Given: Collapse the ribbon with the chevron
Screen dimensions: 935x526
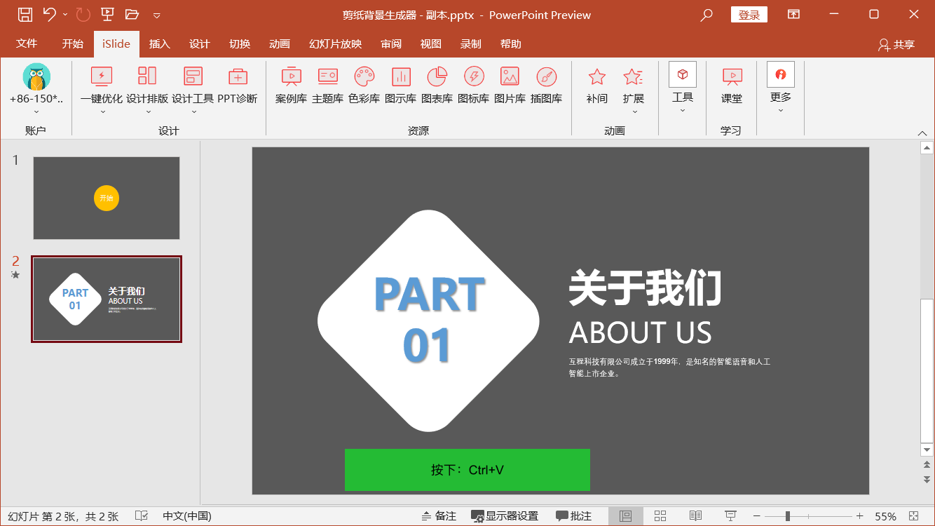Looking at the screenshot, I should point(922,133).
